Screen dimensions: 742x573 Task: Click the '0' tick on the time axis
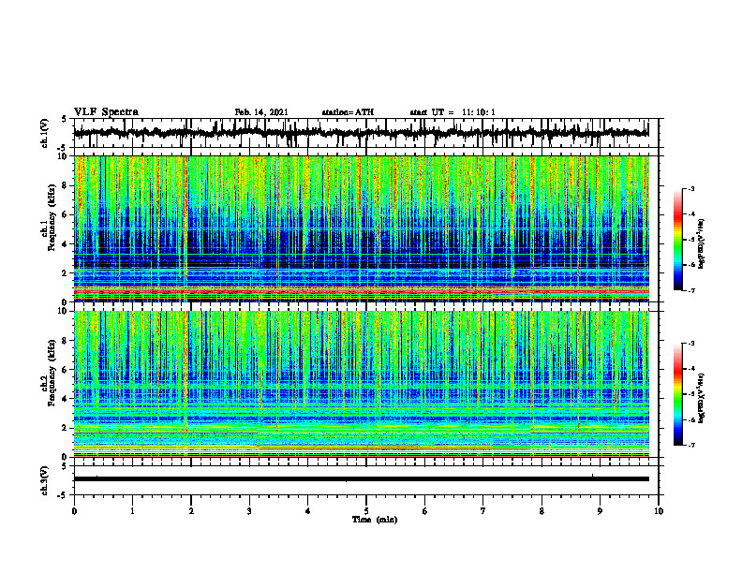(x=74, y=511)
